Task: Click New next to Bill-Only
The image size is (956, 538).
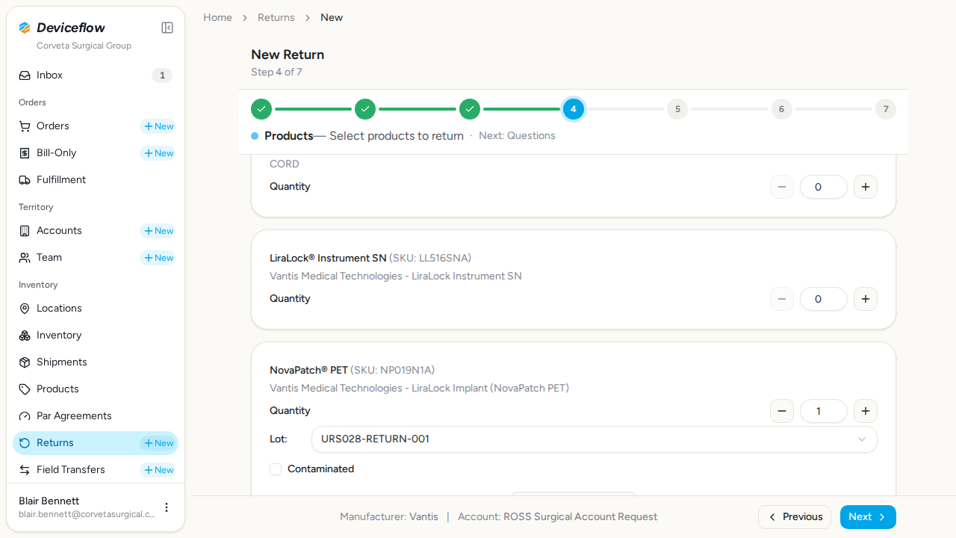Action: [158, 153]
